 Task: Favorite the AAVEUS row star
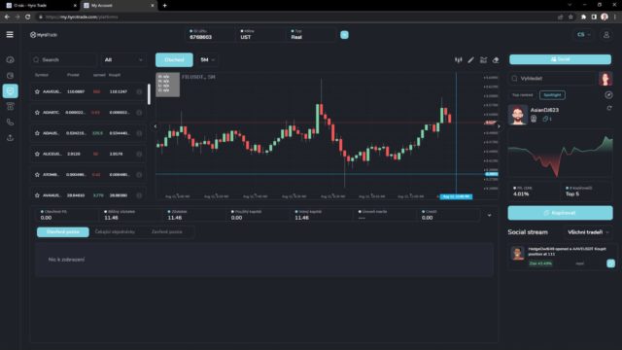coord(37,91)
